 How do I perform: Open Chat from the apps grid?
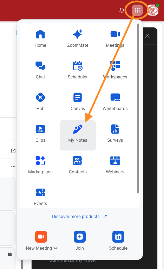pos(40,70)
